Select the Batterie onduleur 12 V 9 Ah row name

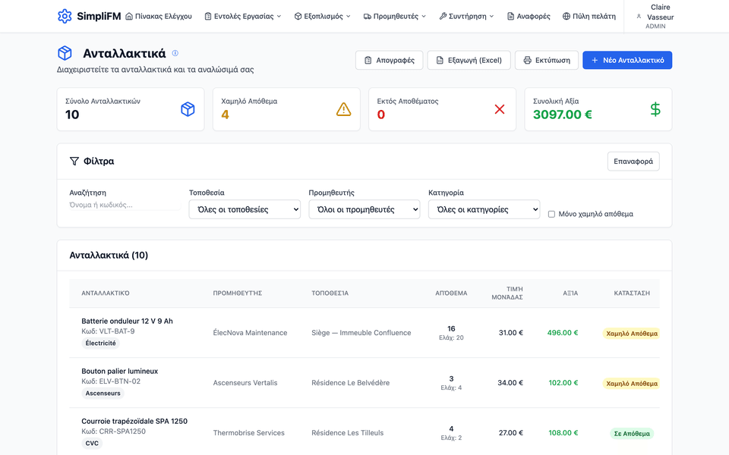tap(127, 321)
